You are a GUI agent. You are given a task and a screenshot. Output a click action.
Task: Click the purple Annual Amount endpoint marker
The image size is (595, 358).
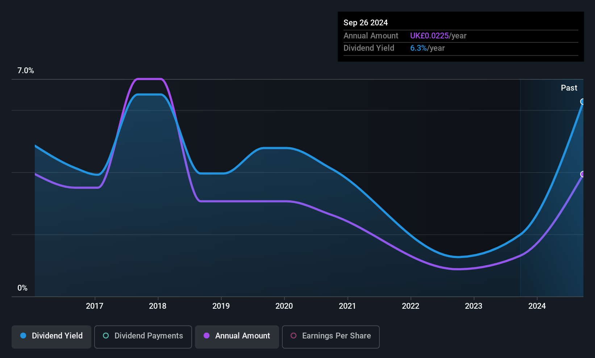pyautogui.click(x=583, y=174)
